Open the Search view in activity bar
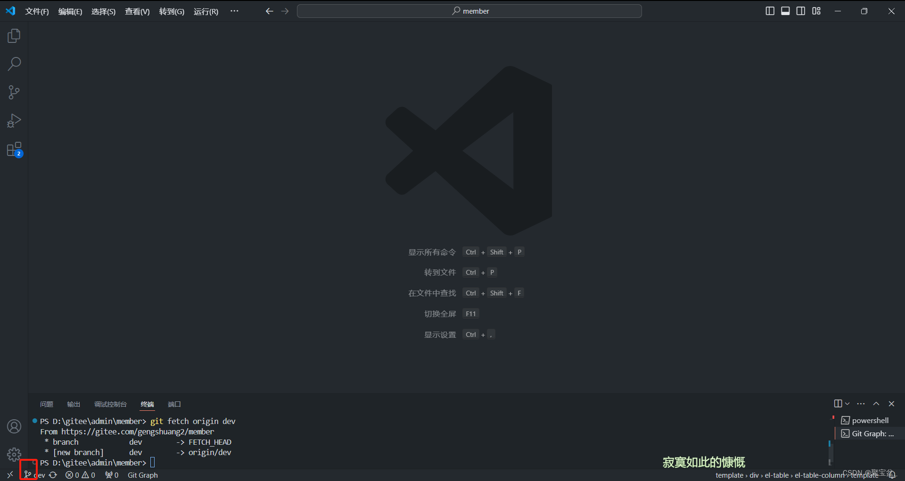 coord(14,64)
